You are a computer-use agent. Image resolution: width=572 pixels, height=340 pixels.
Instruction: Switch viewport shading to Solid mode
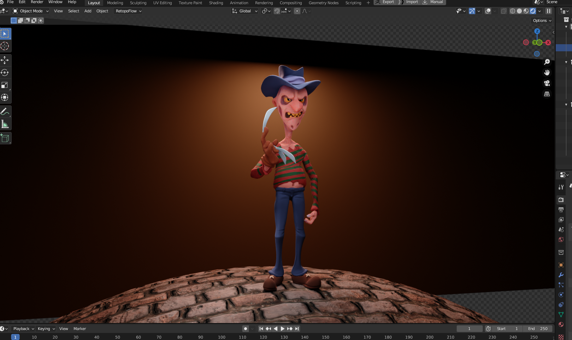[x=520, y=11]
